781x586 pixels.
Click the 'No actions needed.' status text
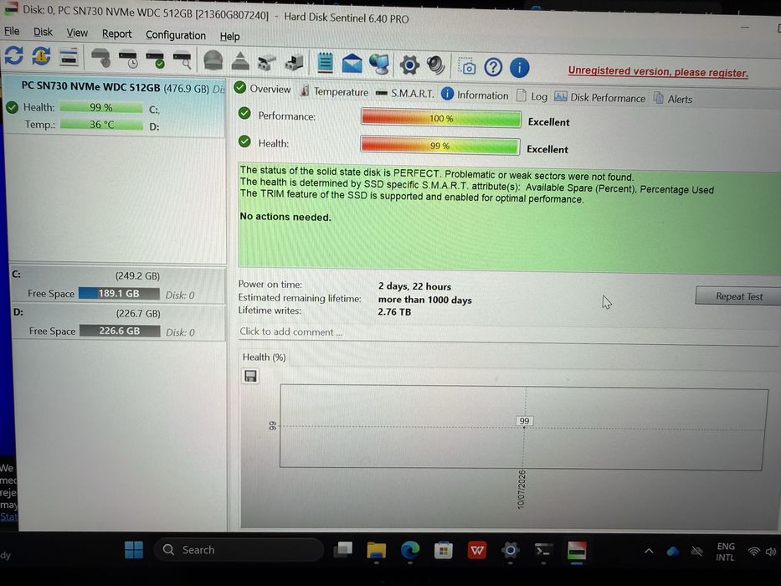[285, 217]
